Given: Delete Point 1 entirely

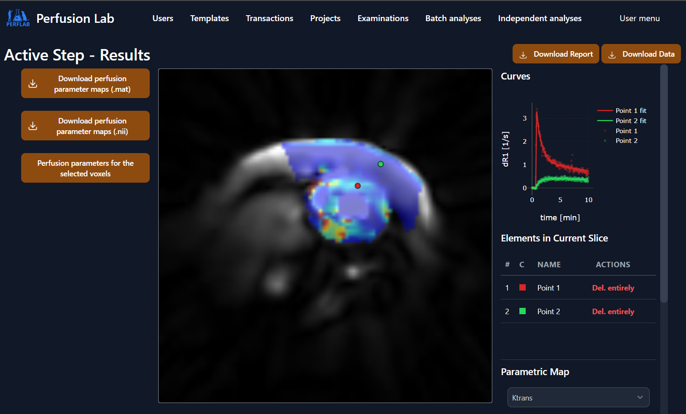Looking at the screenshot, I should (613, 288).
